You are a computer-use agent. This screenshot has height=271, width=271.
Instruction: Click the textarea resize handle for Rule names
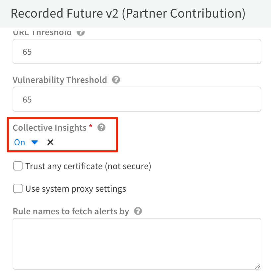(x=257, y=266)
